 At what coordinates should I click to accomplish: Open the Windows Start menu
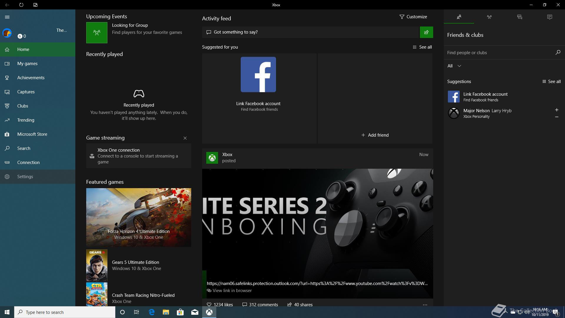(x=7, y=312)
